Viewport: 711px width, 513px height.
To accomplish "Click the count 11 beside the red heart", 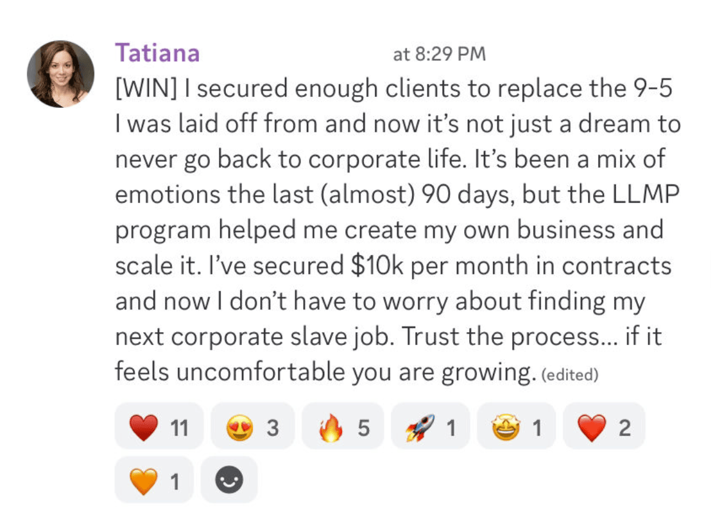I will click(x=179, y=428).
